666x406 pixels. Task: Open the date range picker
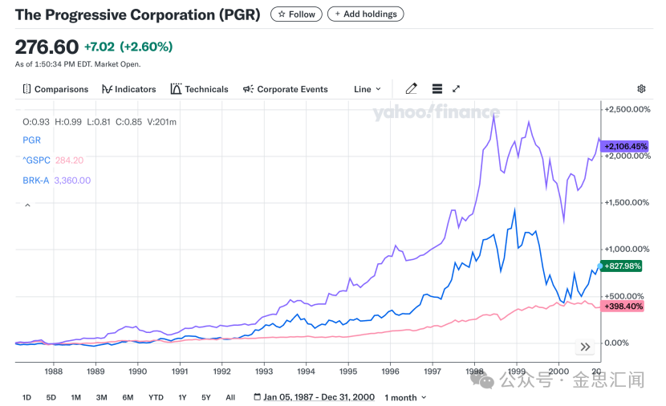[x=314, y=397]
